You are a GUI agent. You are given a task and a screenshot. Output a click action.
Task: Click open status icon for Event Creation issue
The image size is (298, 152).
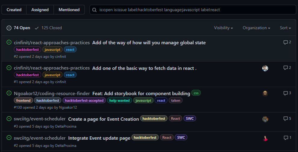click(x=9, y=119)
